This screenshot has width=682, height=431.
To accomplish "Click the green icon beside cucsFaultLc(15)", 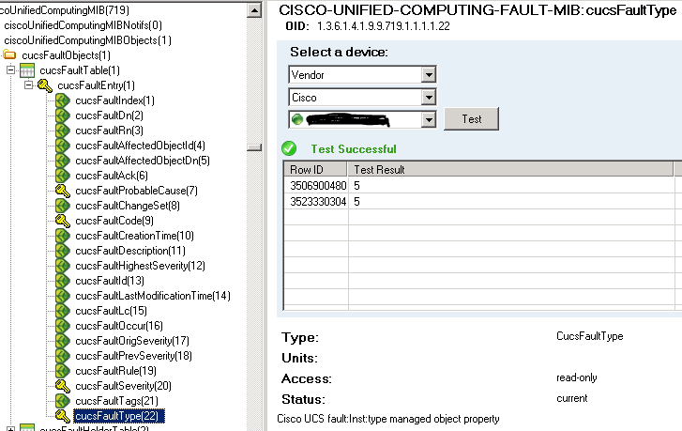I will (63, 311).
